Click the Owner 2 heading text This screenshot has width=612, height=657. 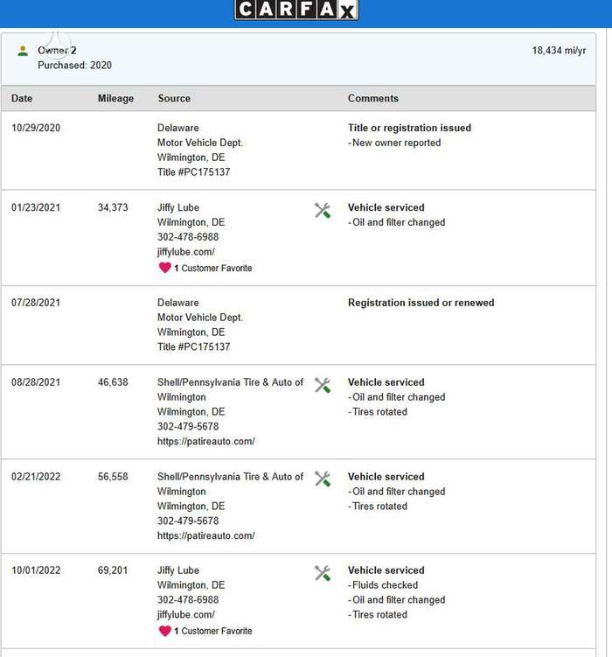57,50
